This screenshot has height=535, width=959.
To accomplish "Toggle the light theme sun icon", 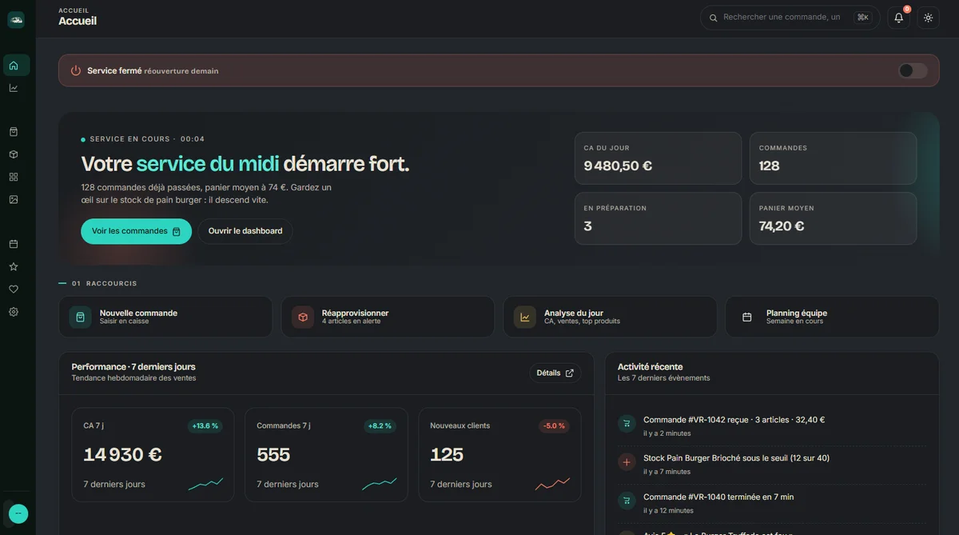I will (x=928, y=18).
